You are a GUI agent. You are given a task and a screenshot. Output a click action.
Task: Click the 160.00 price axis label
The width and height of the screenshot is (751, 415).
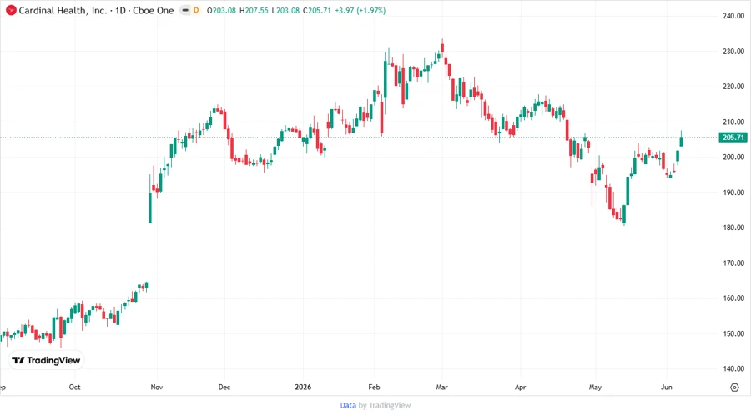pos(733,297)
